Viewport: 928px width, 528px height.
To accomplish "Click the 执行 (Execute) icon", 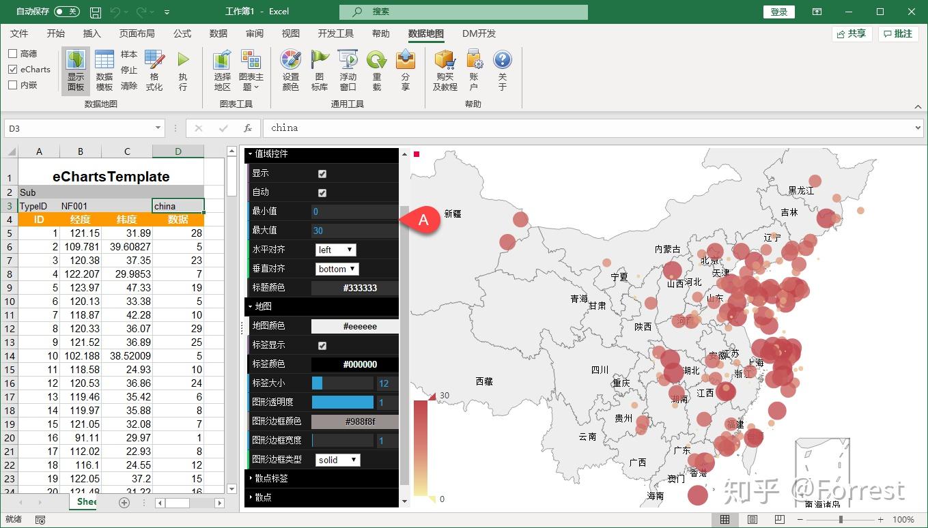I will (x=181, y=68).
